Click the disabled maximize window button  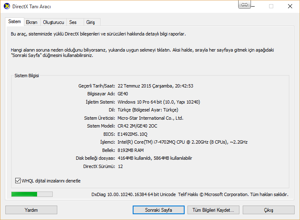pyautogui.click(x=271, y=6)
